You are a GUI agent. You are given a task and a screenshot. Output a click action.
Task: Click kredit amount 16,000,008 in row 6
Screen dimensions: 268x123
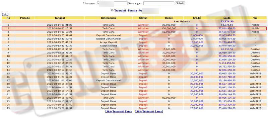point(197,42)
